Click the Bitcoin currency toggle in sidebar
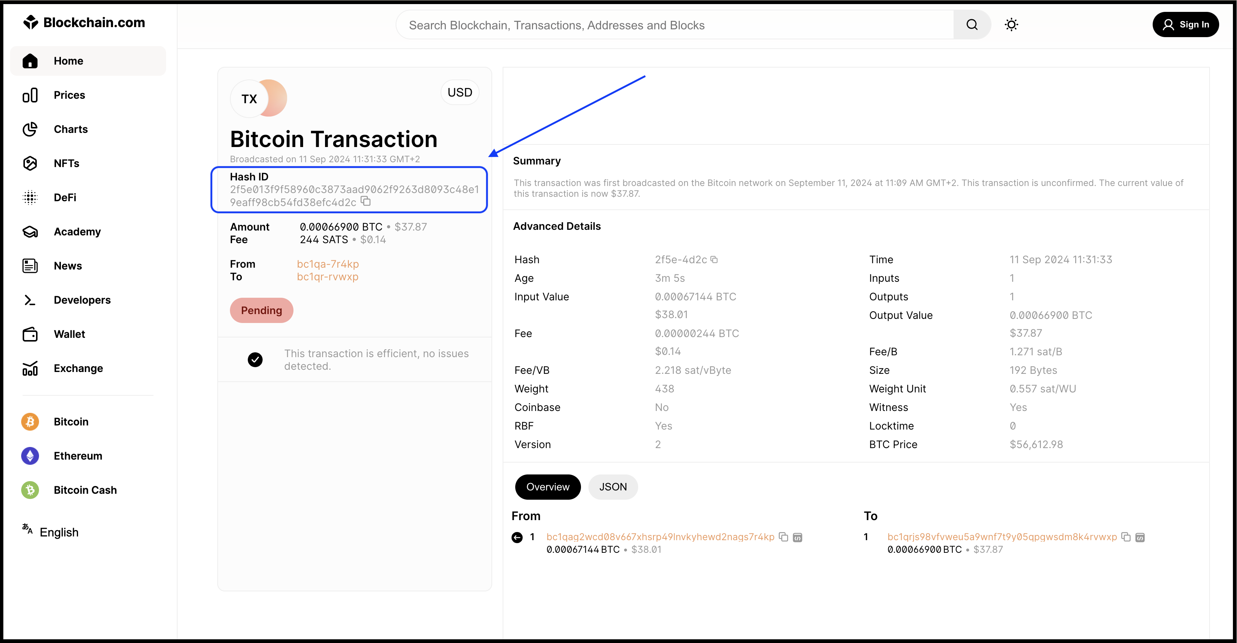 [x=30, y=421]
